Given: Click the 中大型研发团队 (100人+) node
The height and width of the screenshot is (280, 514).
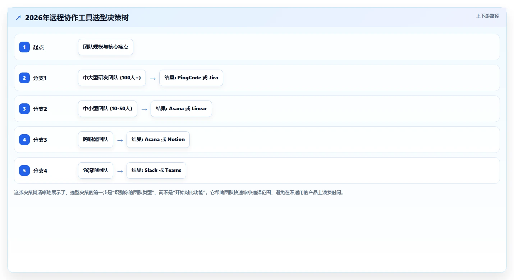Looking at the screenshot, I should tap(112, 78).
